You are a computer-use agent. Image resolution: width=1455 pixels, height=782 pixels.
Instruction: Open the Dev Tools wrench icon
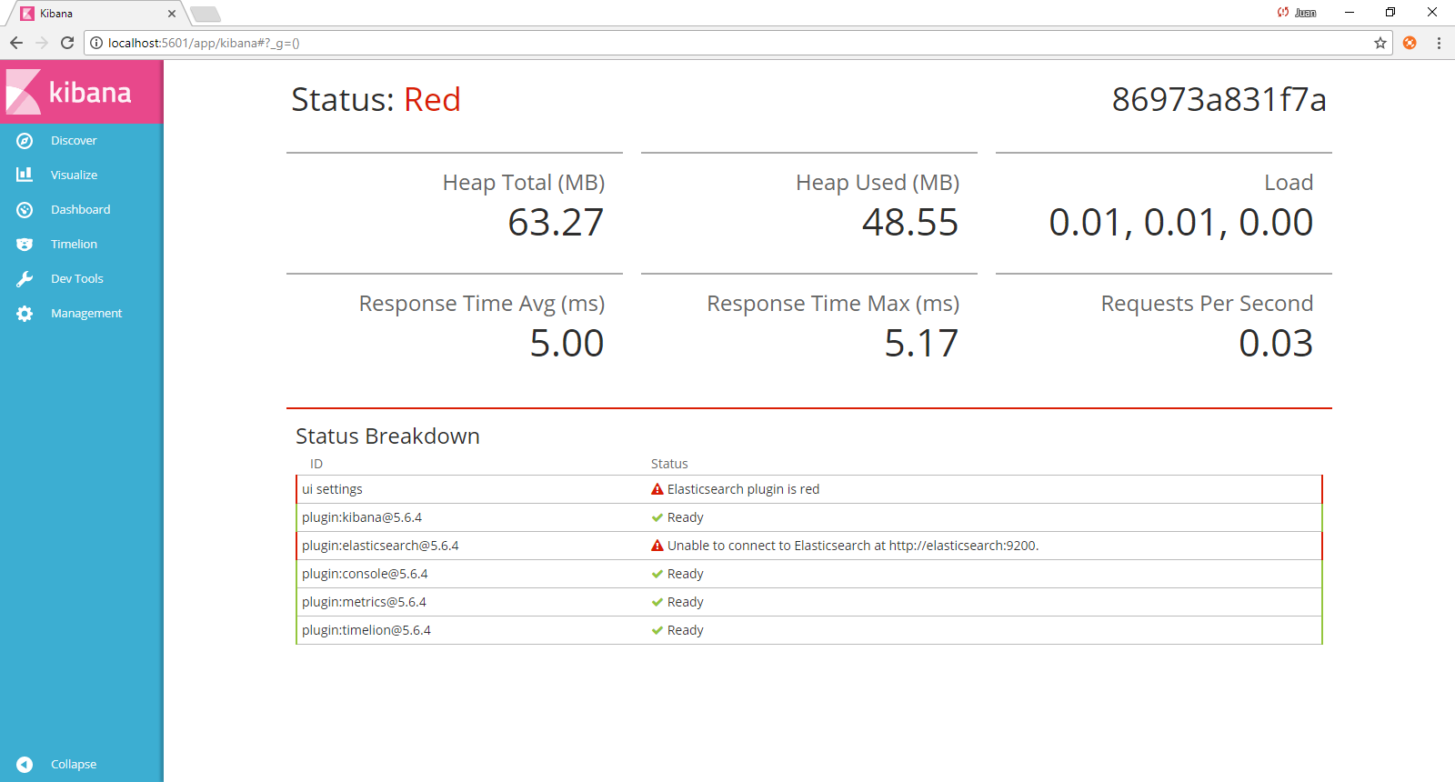(25, 279)
